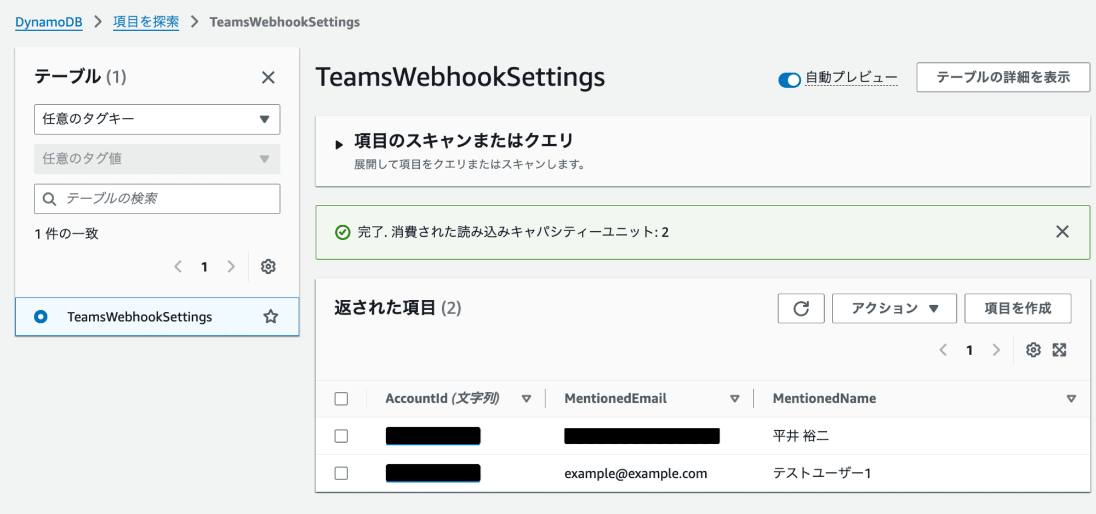Go to next page of returned items
The image size is (1096, 514).
pos(996,350)
